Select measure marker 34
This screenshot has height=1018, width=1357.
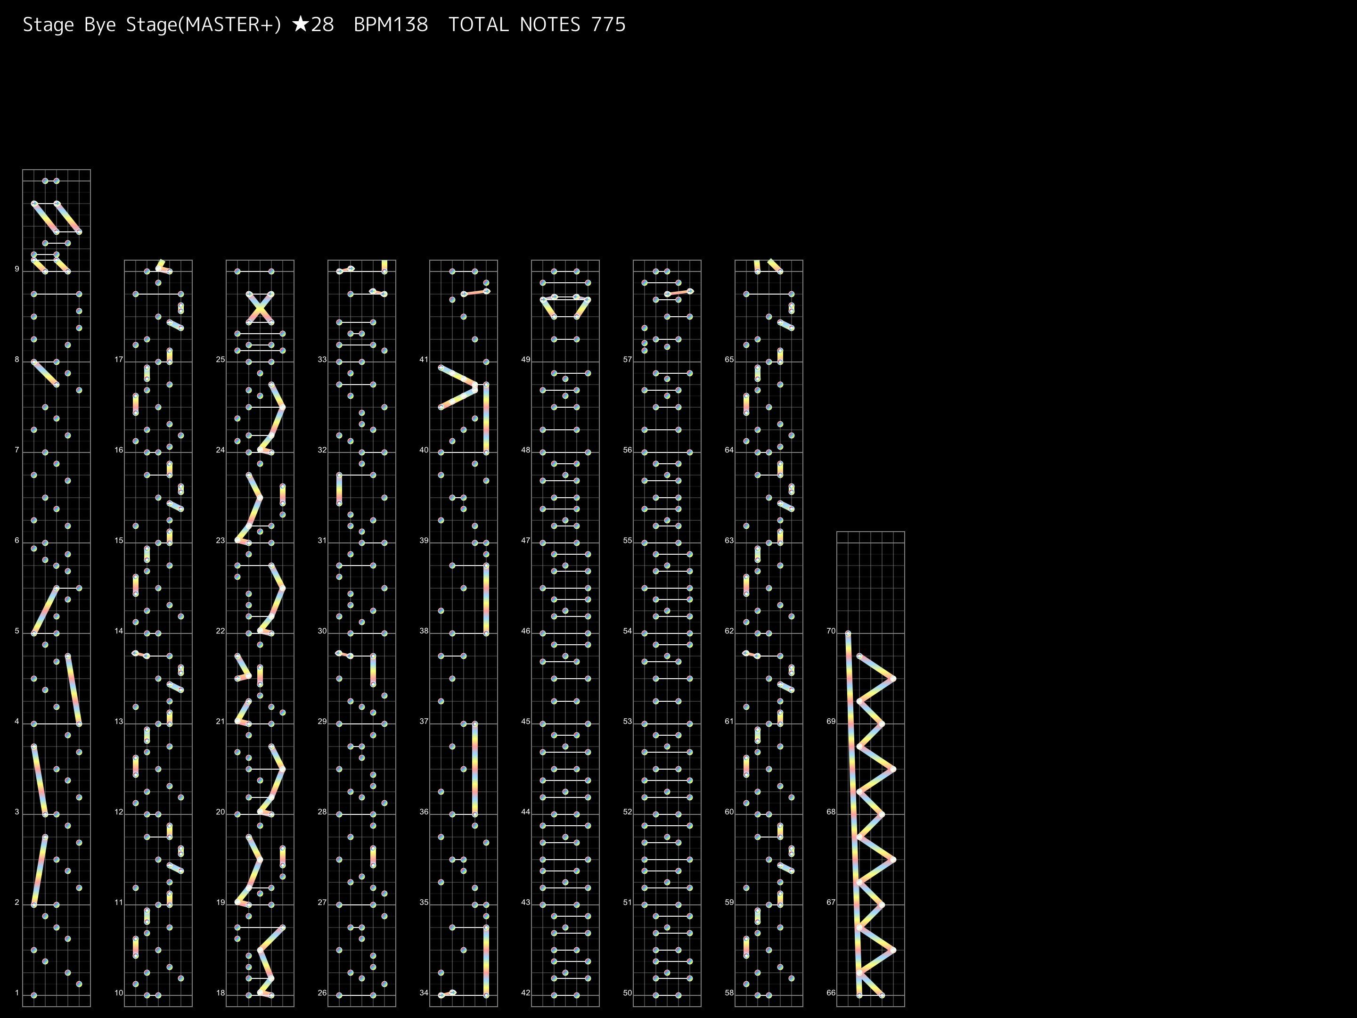(423, 993)
